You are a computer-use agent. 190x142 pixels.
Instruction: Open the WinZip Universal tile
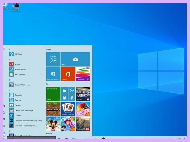pos(53,74)
